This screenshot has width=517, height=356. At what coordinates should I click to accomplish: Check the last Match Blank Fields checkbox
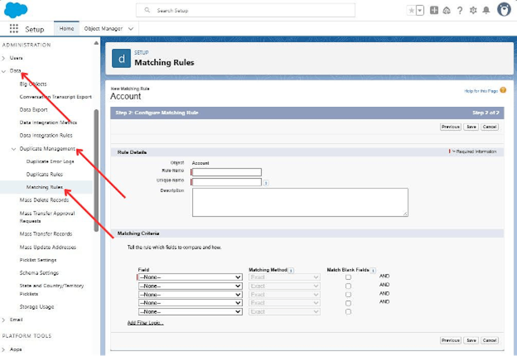348,312
